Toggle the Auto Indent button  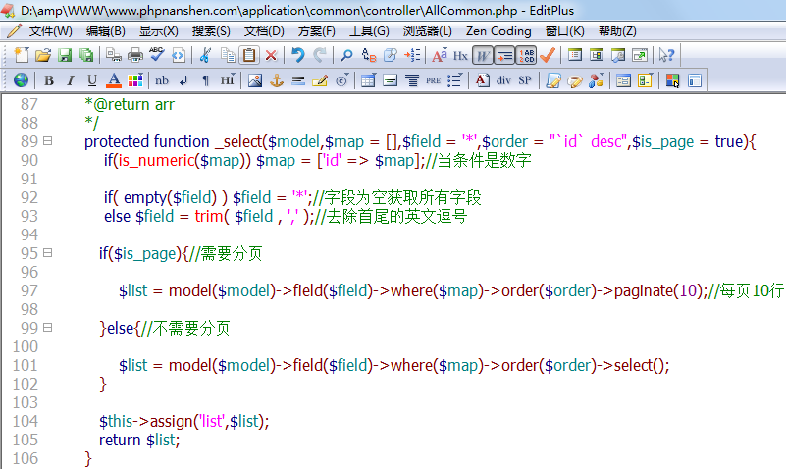pos(504,55)
